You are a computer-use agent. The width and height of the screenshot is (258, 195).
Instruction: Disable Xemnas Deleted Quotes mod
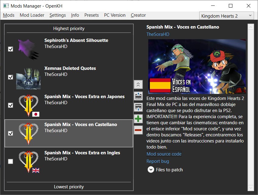tap(11, 77)
